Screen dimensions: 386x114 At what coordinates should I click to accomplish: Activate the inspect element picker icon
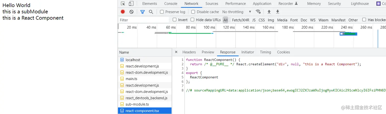(x=123, y=4)
